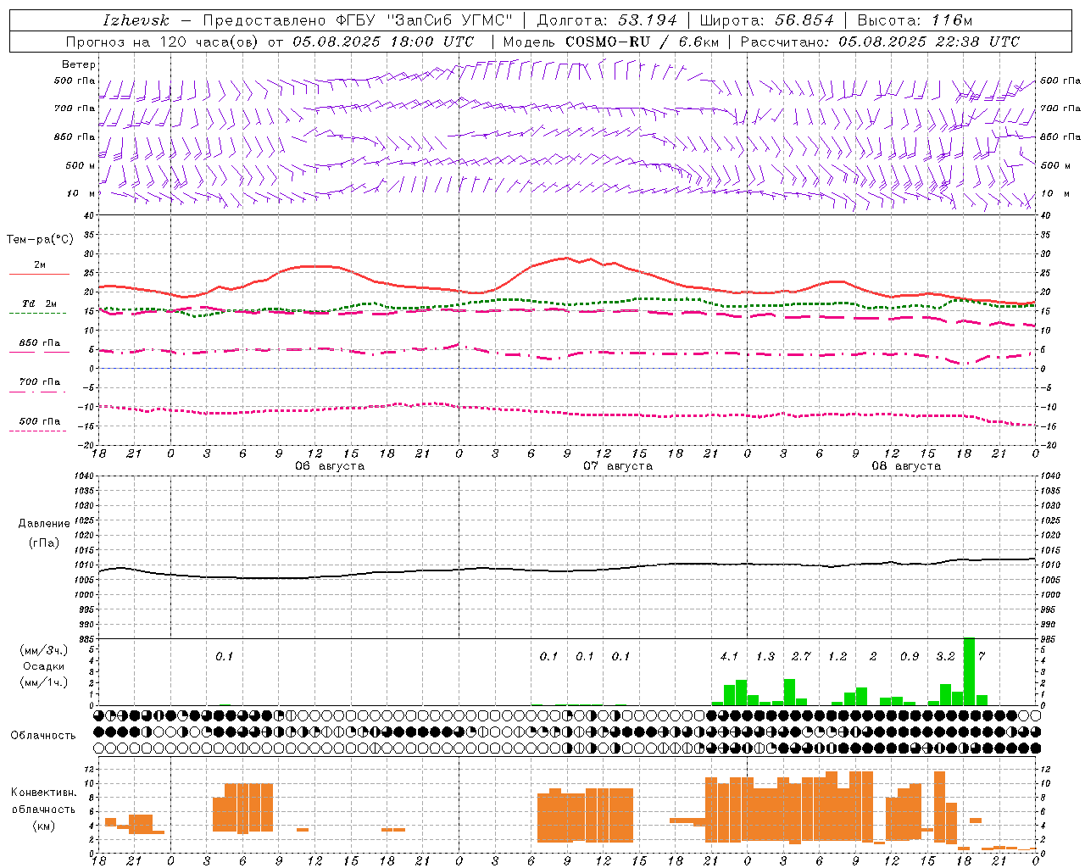Click the Ветер panel label
Image resolution: width=1085 pixels, height=868 pixels.
(78, 64)
